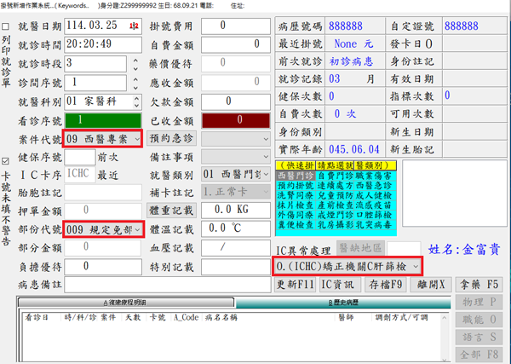This screenshot has width=511, height=364.
Task: Toggle the 列印就診單 checkbox
Action: point(7,26)
